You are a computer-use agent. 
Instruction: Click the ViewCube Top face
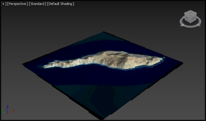(x=191, y=13)
